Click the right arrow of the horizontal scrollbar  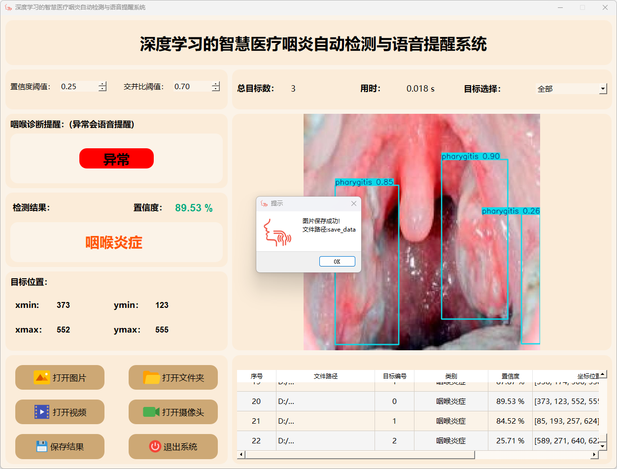point(594,454)
